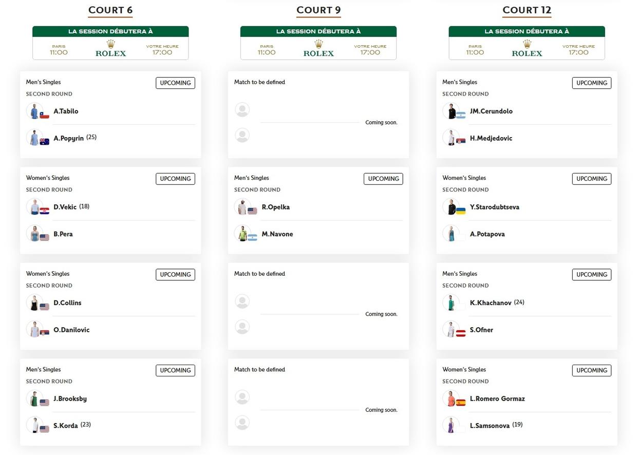Click the Austrian flag beside S.Ofner
Screen dimensions: 638x455
[461, 333]
